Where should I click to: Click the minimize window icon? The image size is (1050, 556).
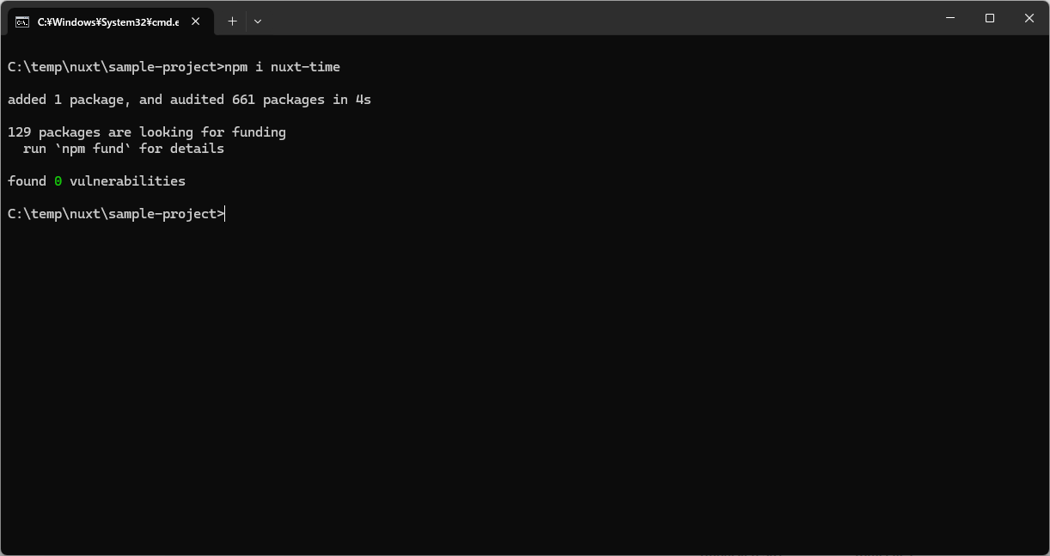click(950, 18)
